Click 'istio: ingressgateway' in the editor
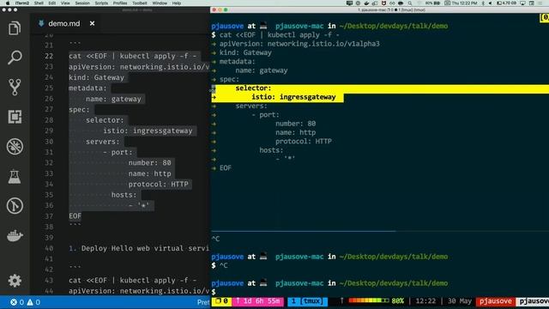Viewport: 549px width, 309px height. point(148,130)
